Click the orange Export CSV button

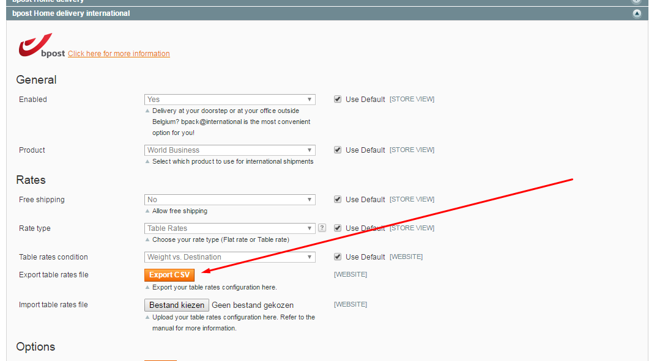point(169,275)
